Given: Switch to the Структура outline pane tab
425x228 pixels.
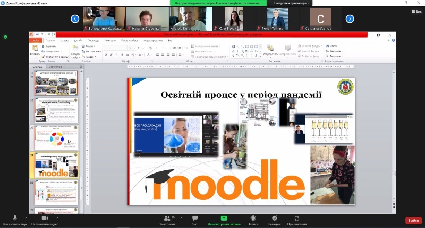Looking at the screenshot, I should tap(55, 67).
